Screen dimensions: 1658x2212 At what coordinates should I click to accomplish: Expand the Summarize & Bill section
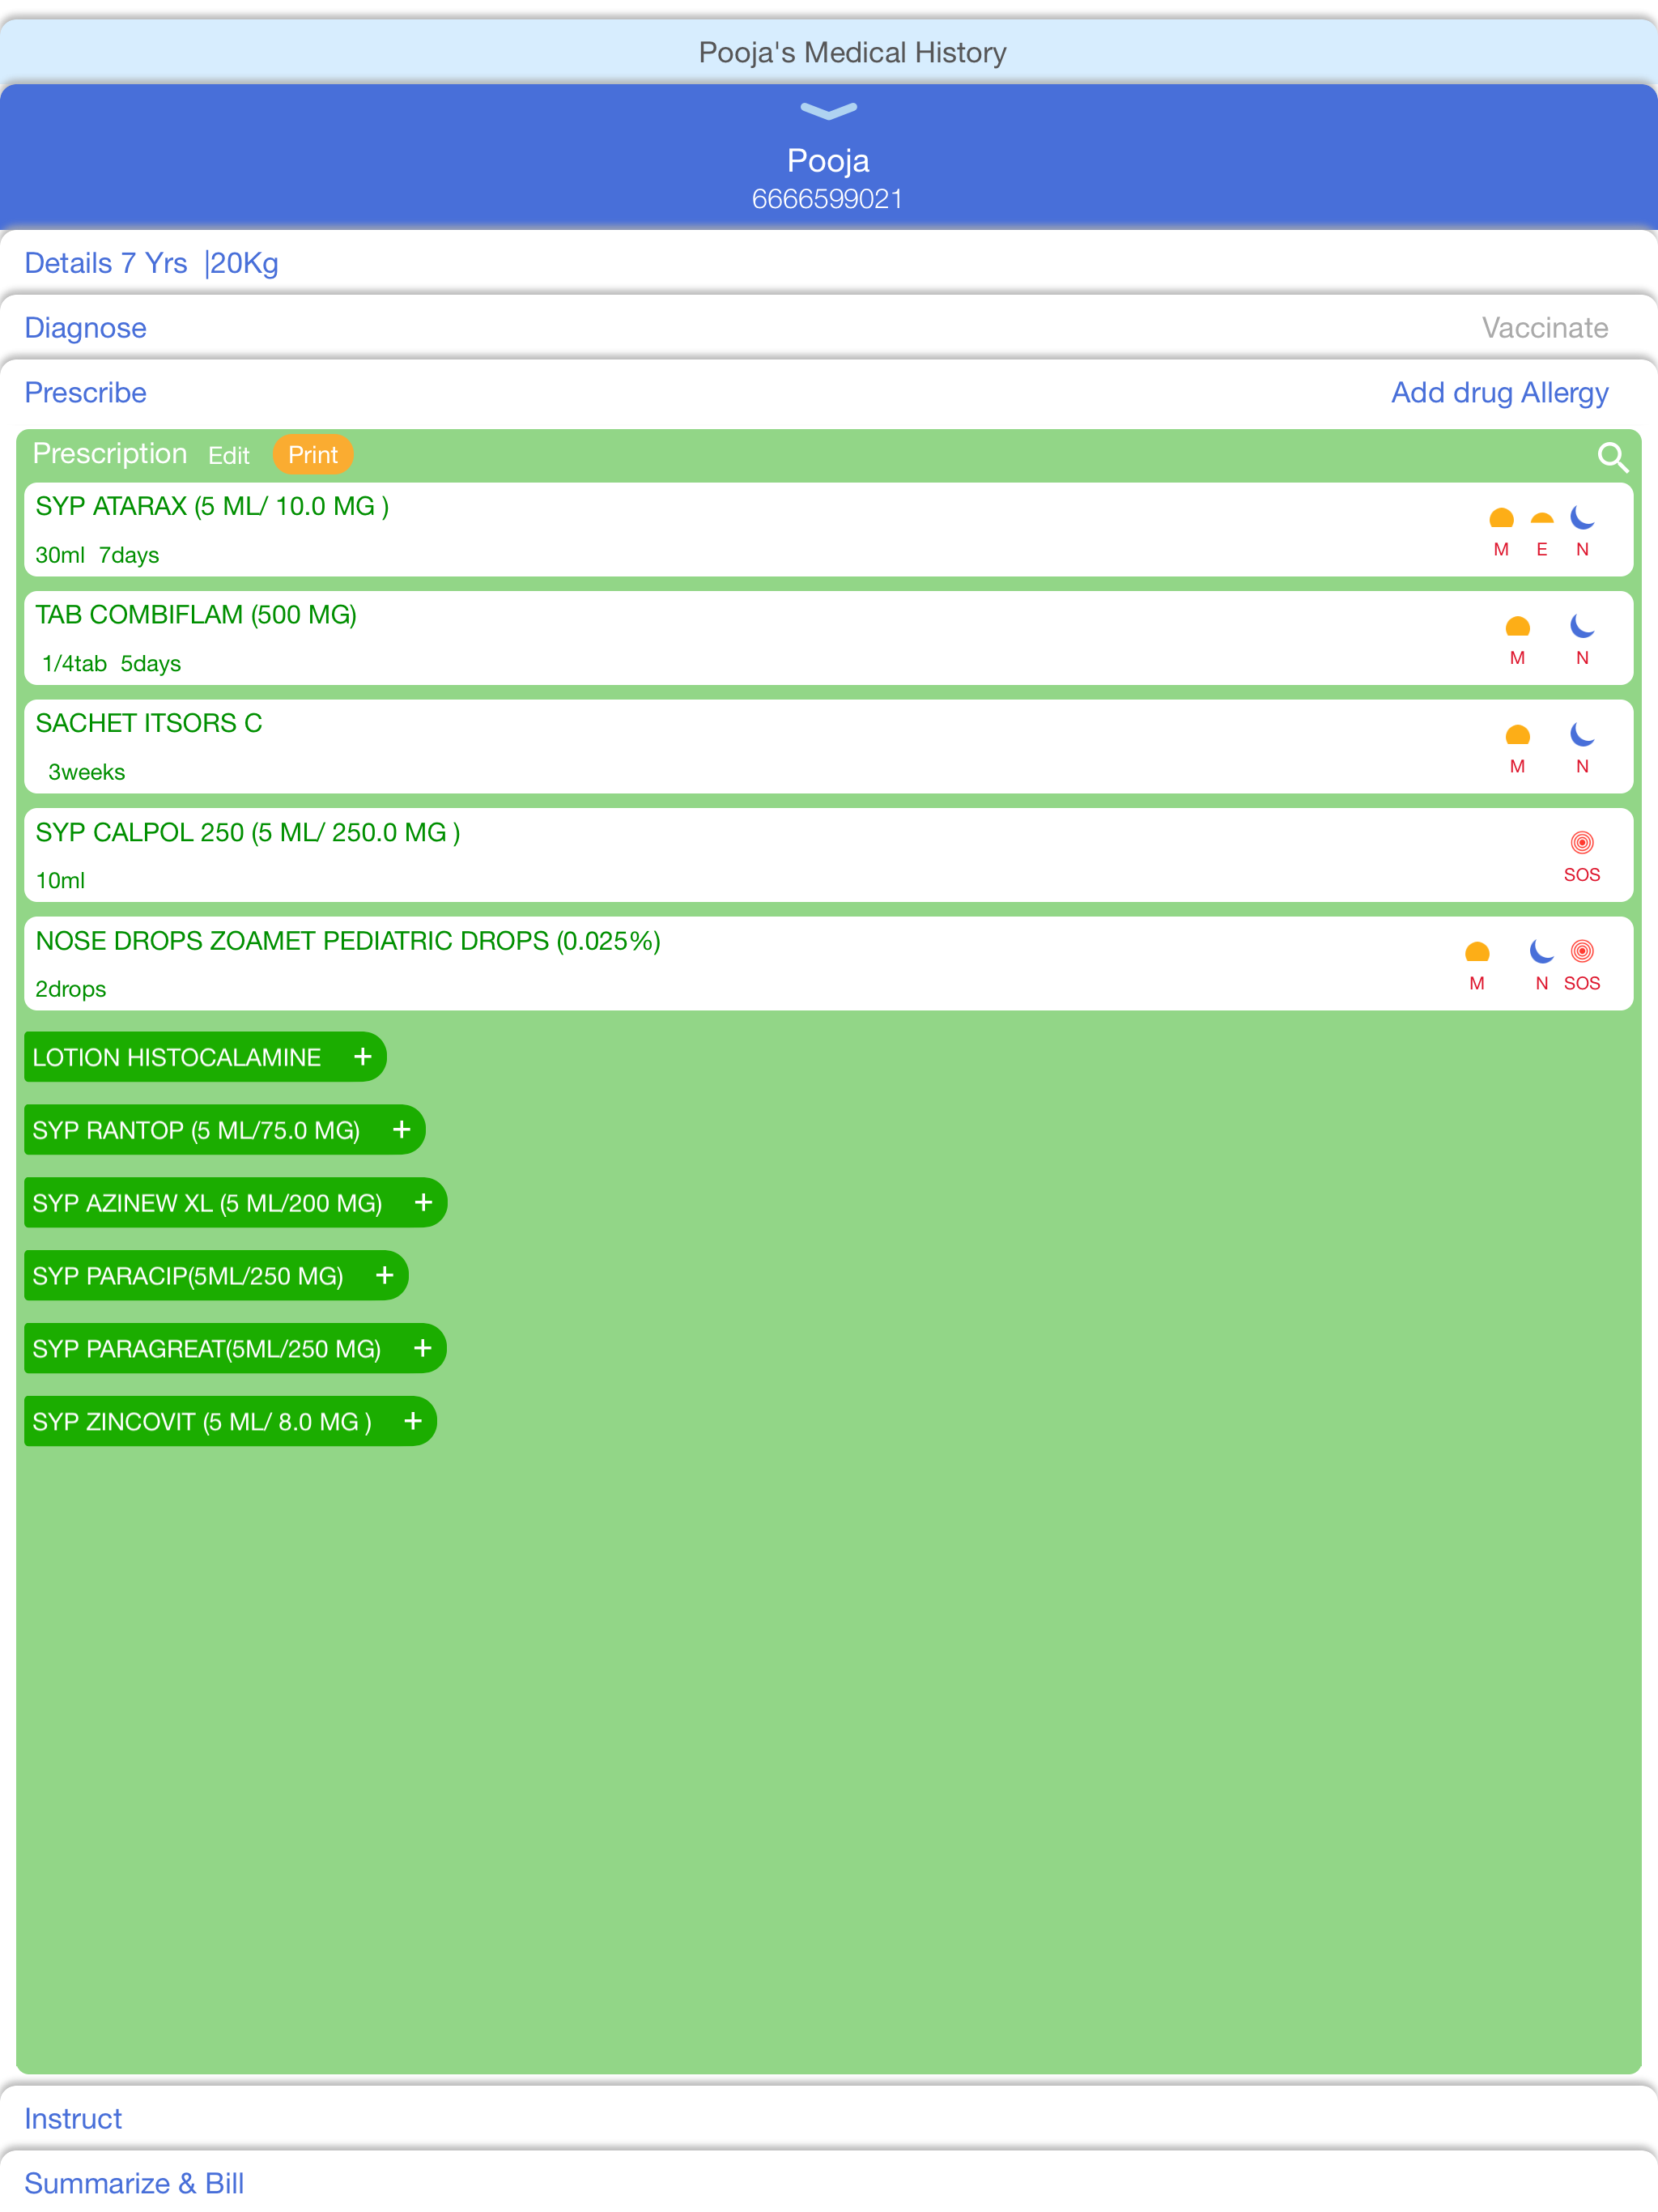click(x=829, y=2183)
